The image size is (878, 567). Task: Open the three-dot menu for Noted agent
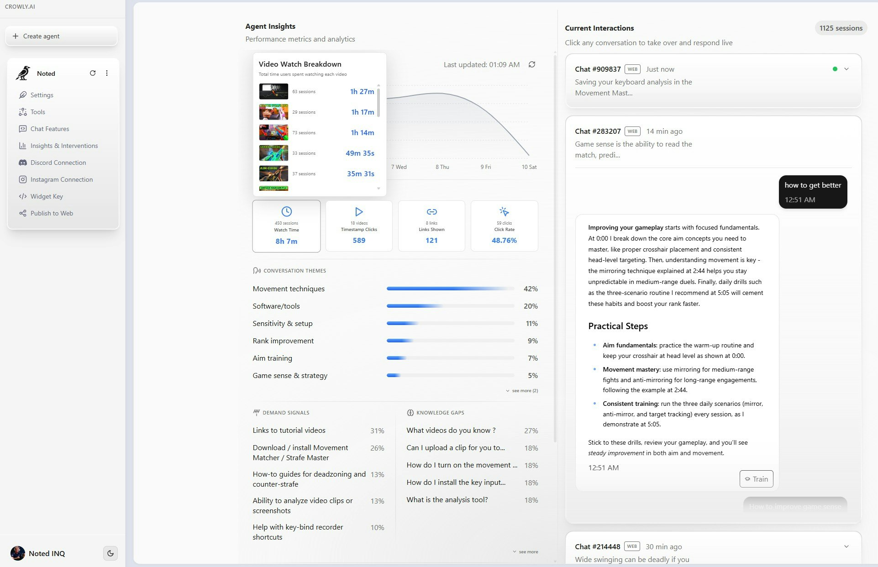(x=107, y=73)
